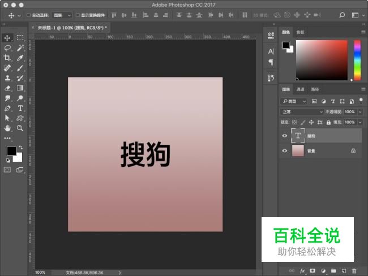
Task: Activate the Hand tool
Action: [x=8, y=128]
